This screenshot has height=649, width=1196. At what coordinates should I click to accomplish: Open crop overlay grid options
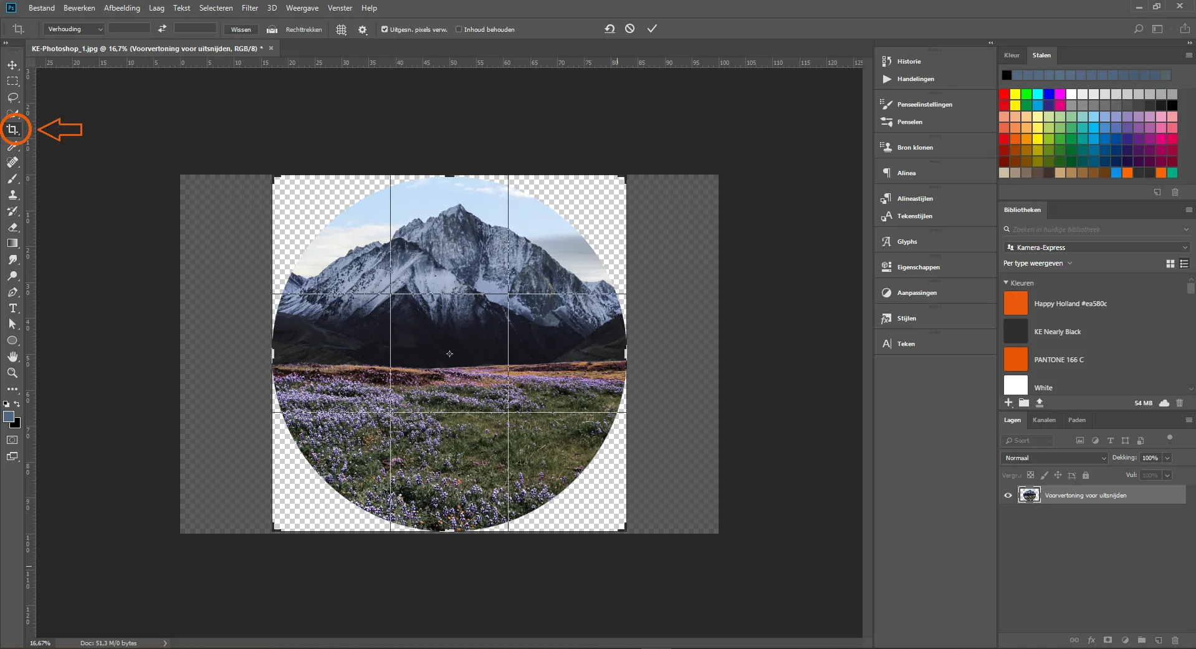342,29
